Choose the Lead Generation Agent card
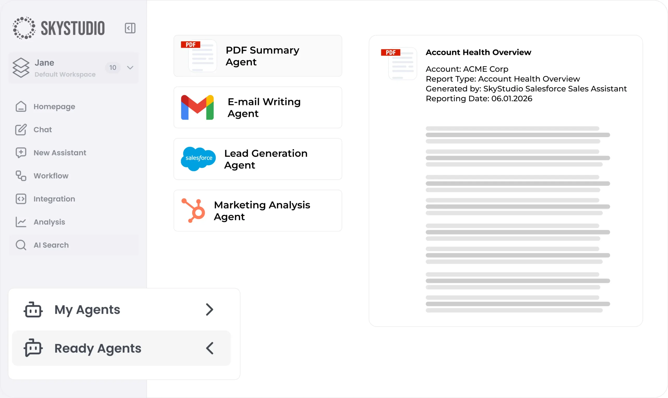The image size is (668, 398). pos(258,159)
